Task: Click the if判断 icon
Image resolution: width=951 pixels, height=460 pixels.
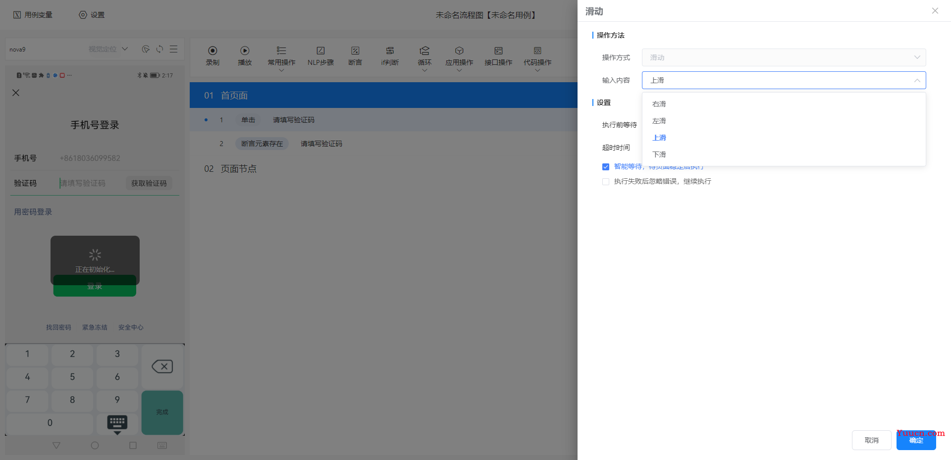Action: (390, 51)
